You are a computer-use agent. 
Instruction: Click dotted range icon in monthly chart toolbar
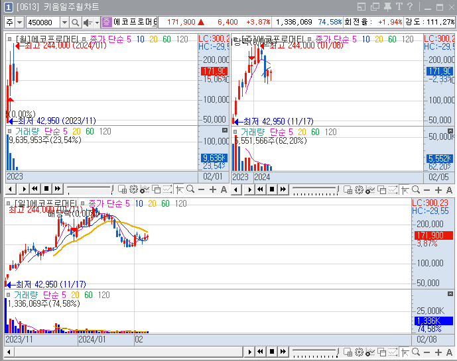pos(167,189)
